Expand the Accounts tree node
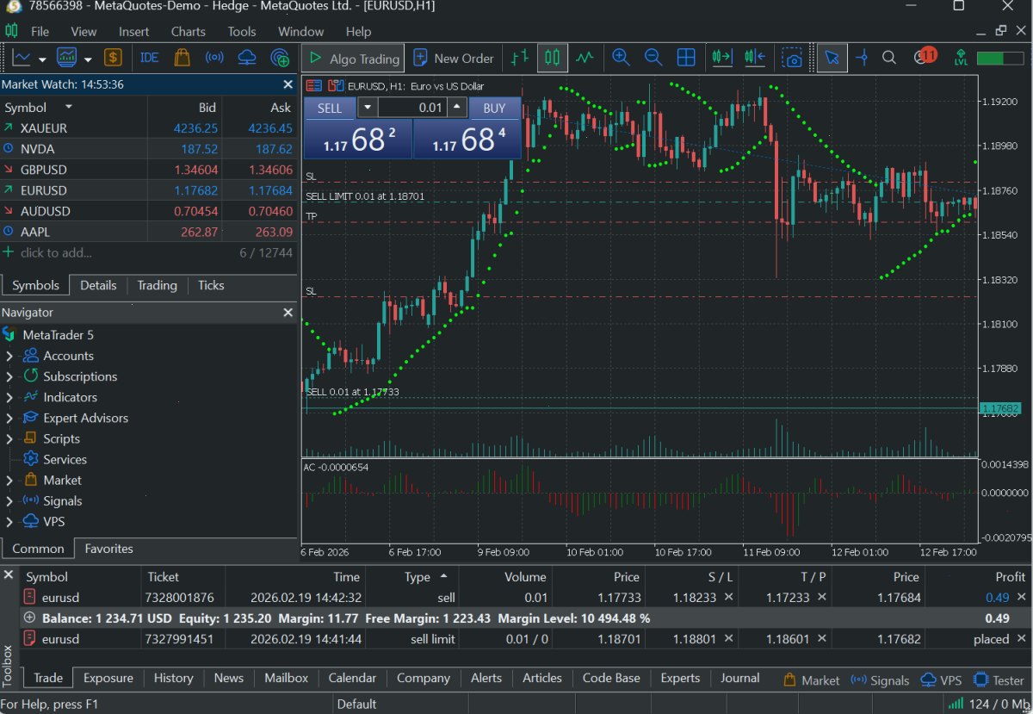Image resolution: width=1033 pixels, height=714 pixels. pos(9,356)
